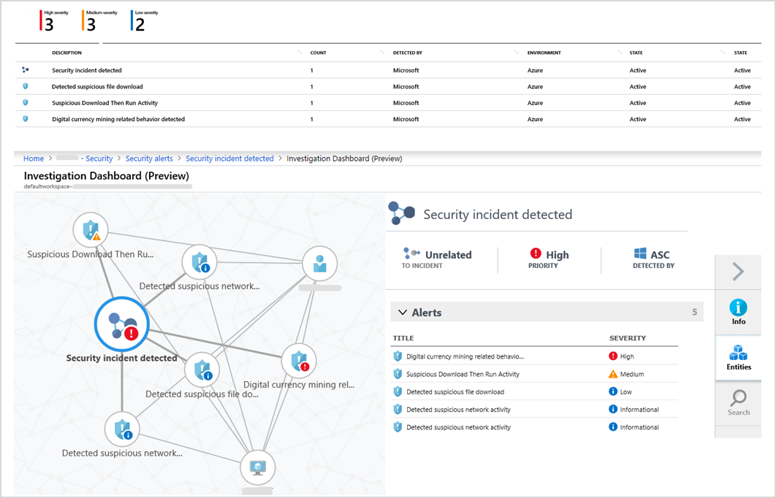The image size is (776, 498).
Task: Go to Home in breadcrumb
Action: click(x=34, y=158)
